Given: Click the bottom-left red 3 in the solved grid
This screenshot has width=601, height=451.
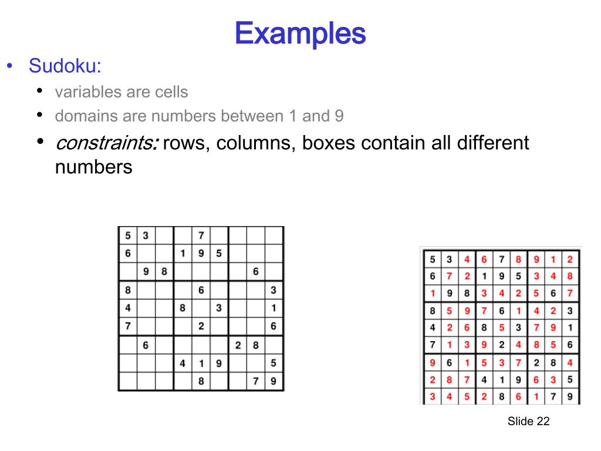Looking at the screenshot, I should pyautogui.click(x=433, y=396).
